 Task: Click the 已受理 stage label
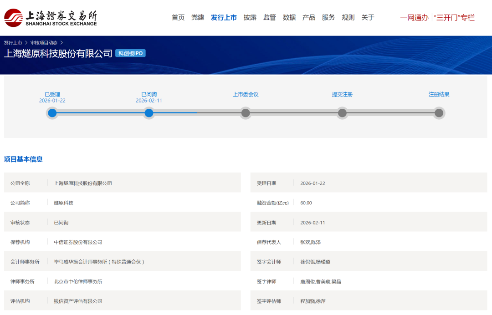point(52,94)
